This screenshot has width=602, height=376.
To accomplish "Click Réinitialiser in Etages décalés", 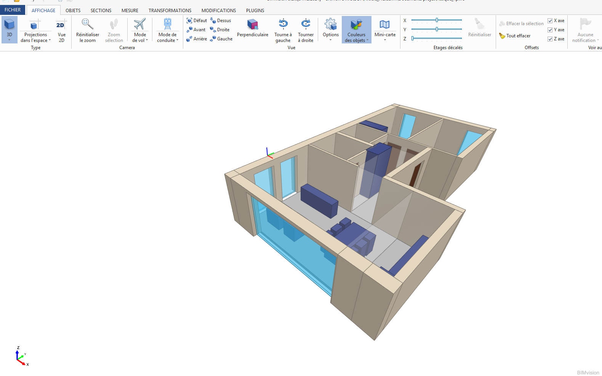I will [x=480, y=27].
